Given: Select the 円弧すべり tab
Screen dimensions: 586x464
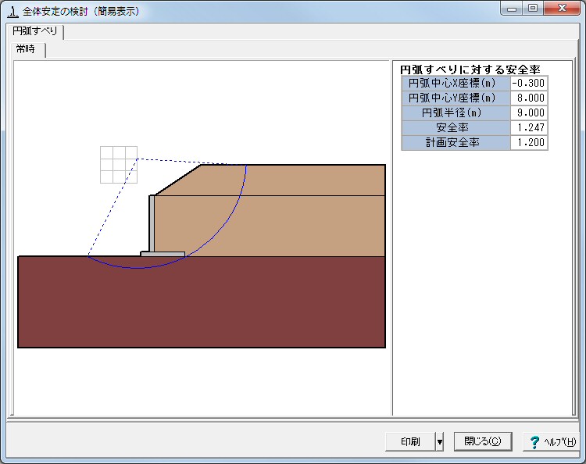Looking at the screenshot, I should [34, 31].
